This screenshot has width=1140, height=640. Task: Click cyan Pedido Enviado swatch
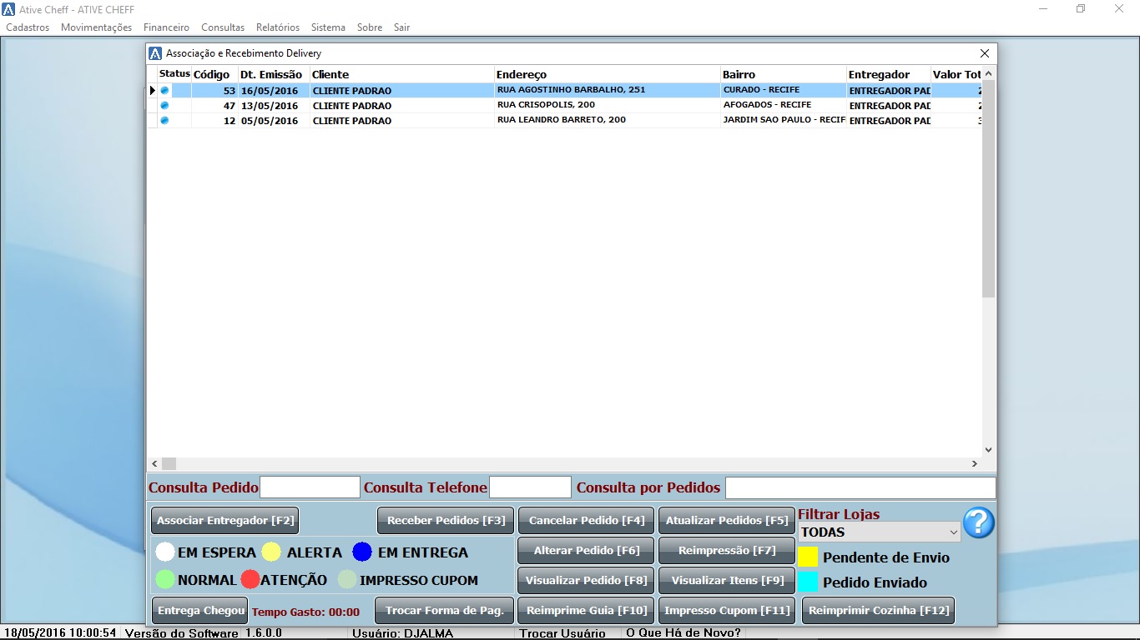click(x=807, y=582)
